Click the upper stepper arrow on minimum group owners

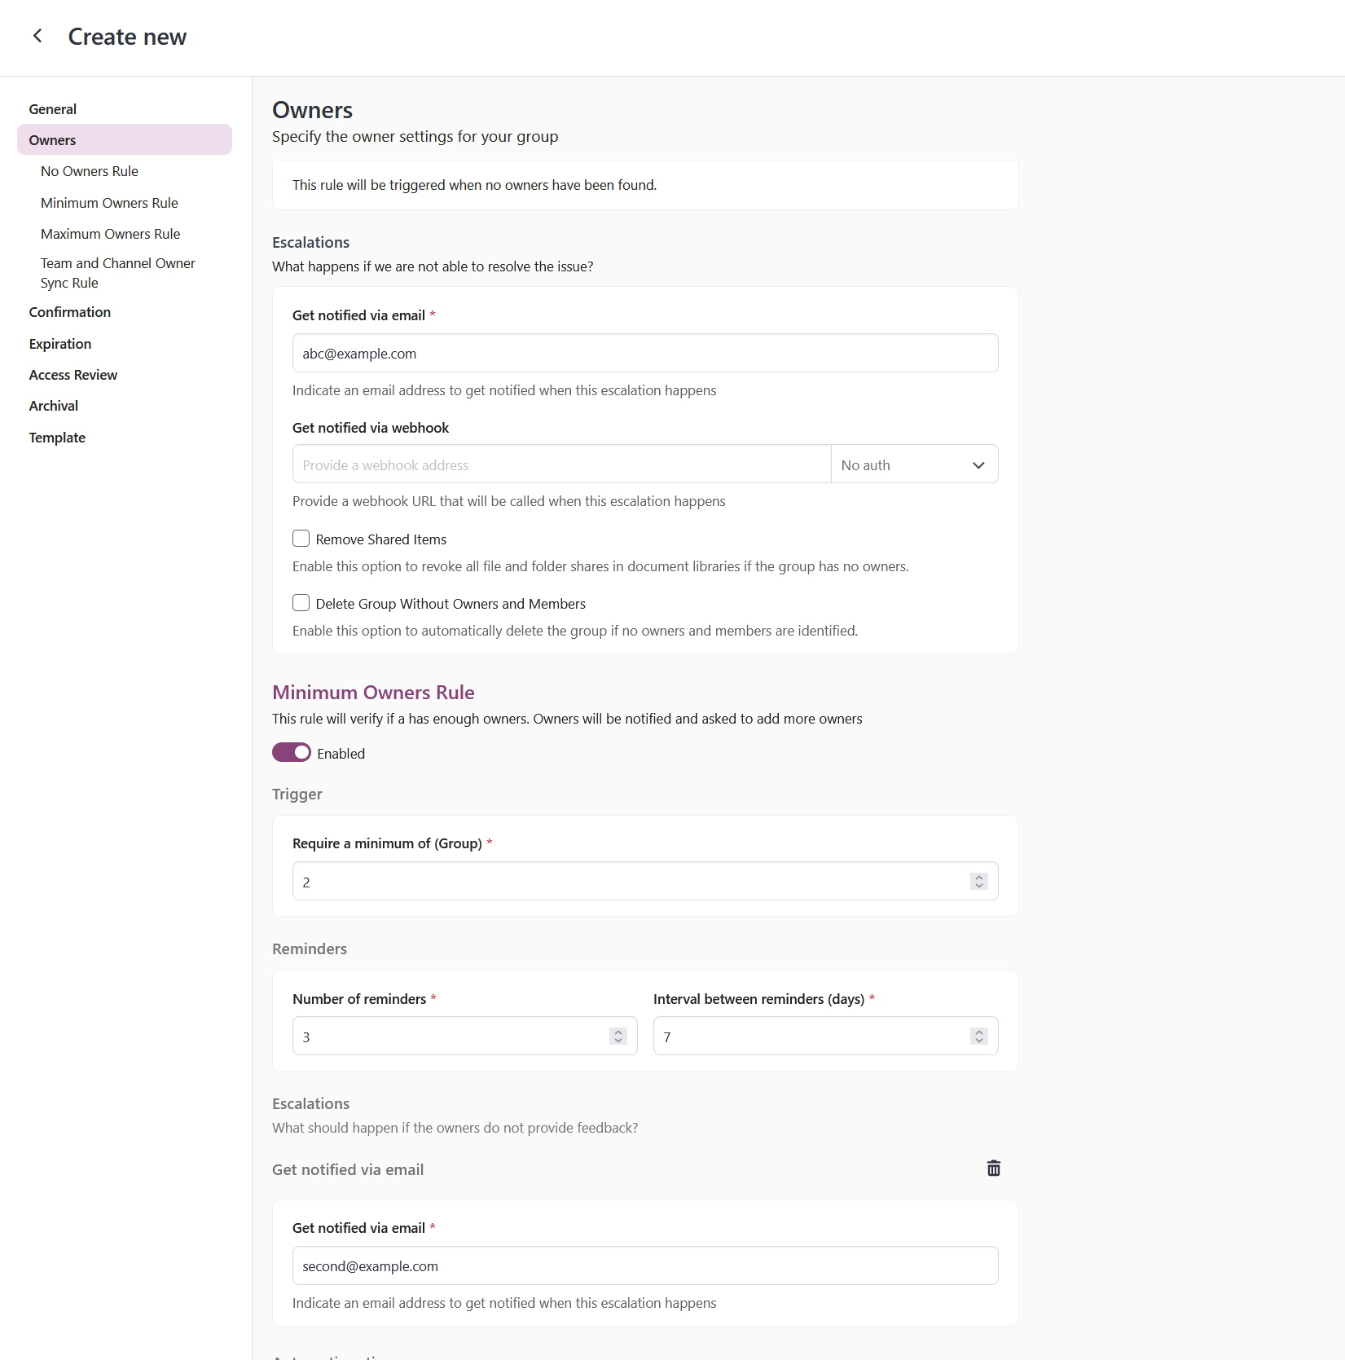(x=978, y=877)
